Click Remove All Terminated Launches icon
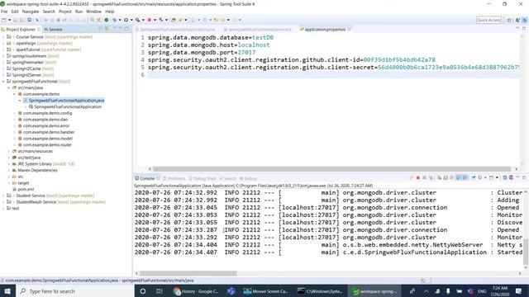Screen dimensions: 529x297 click(x=431, y=178)
